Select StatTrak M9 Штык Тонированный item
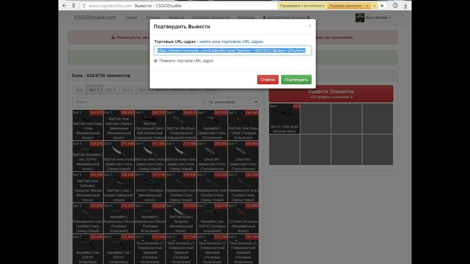470x264 pixels. pos(181,125)
